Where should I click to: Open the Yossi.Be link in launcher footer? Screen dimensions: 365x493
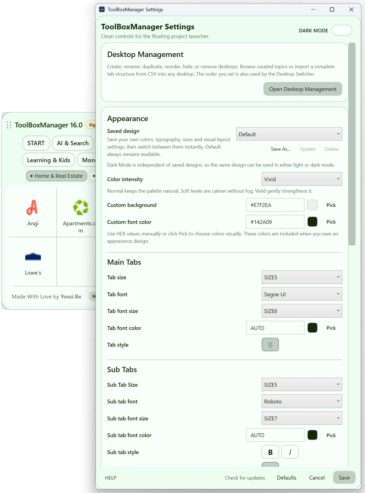pyautogui.click(x=71, y=297)
